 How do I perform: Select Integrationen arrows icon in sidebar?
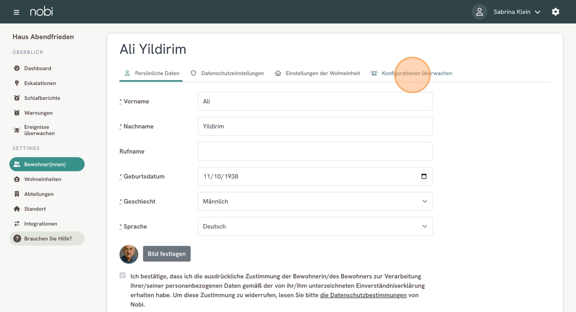(17, 224)
